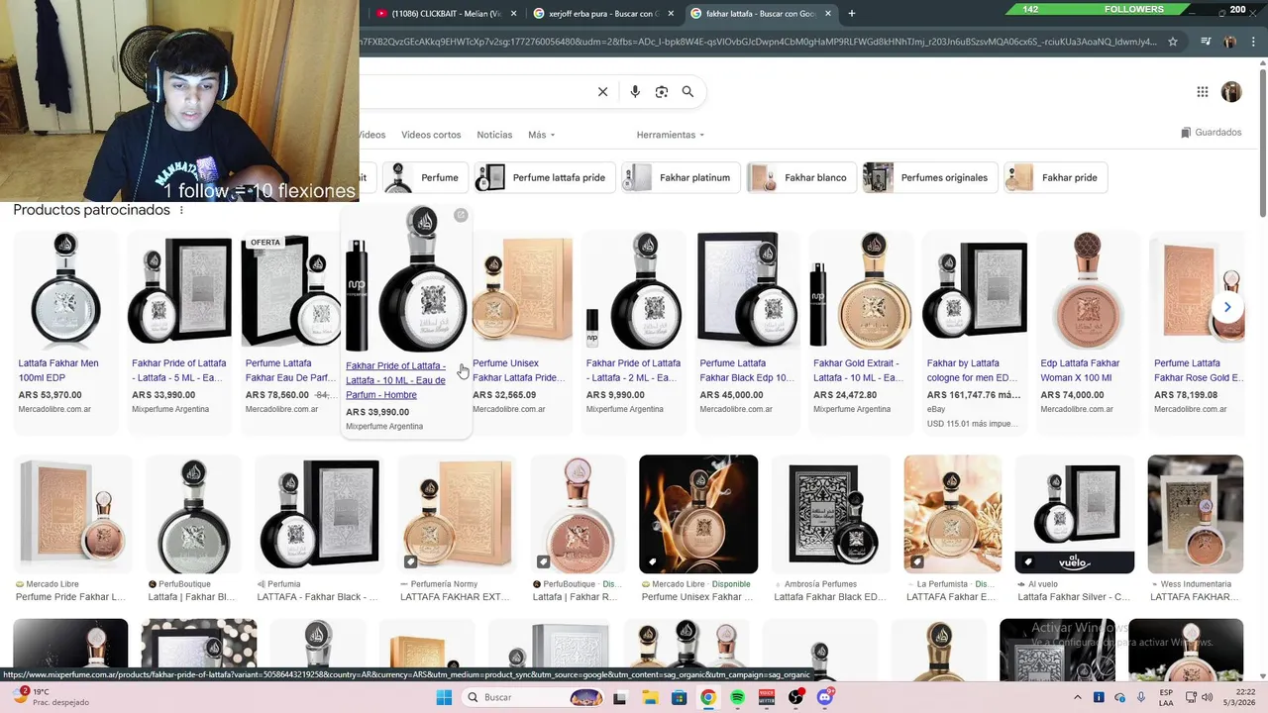Open Voicemeeter from the taskbar
This screenshot has width=1268, height=713.
[x=767, y=697]
